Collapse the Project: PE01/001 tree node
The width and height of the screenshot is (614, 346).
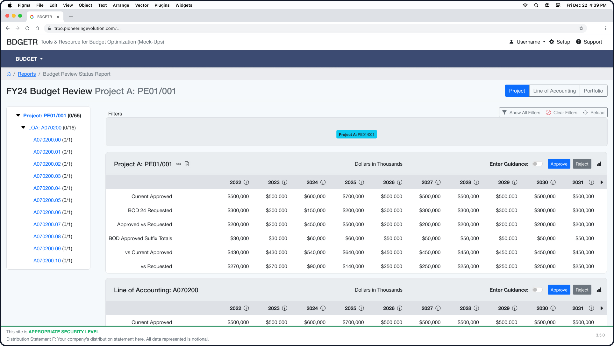18,115
